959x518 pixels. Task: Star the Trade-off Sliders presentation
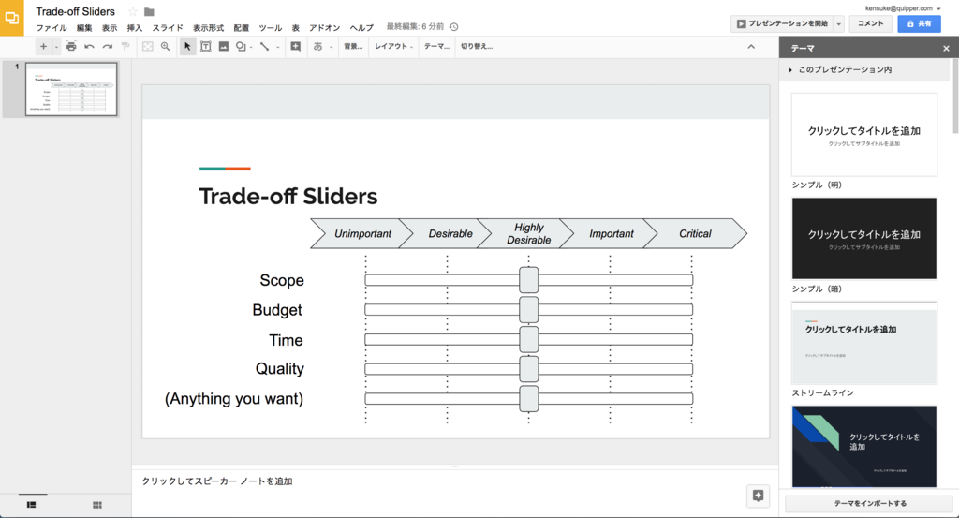[x=133, y=11]
